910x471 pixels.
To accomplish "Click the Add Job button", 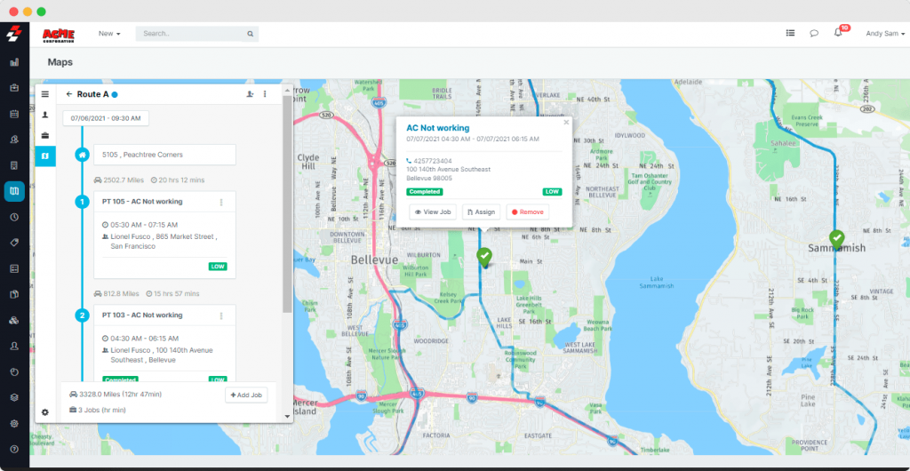I will click(x=245, y=394).
